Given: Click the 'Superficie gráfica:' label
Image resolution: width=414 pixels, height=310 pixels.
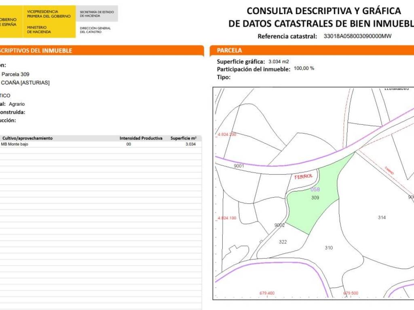Looking at the screenshot, I should [x=241, y=62].
